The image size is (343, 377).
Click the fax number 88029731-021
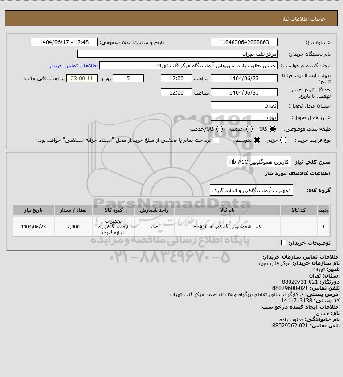tap(299, 282)
